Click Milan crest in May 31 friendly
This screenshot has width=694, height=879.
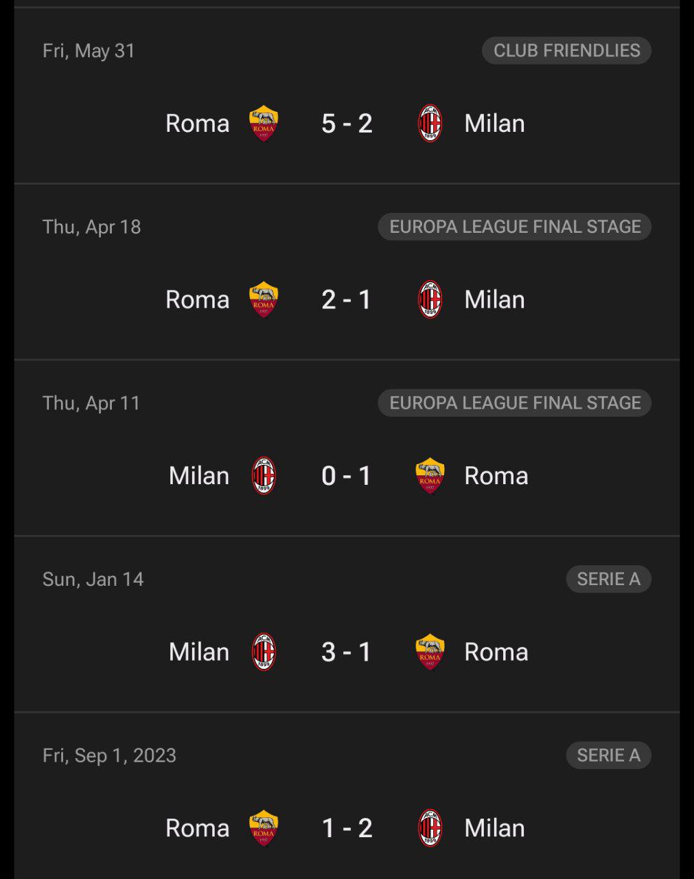[430, 124]
